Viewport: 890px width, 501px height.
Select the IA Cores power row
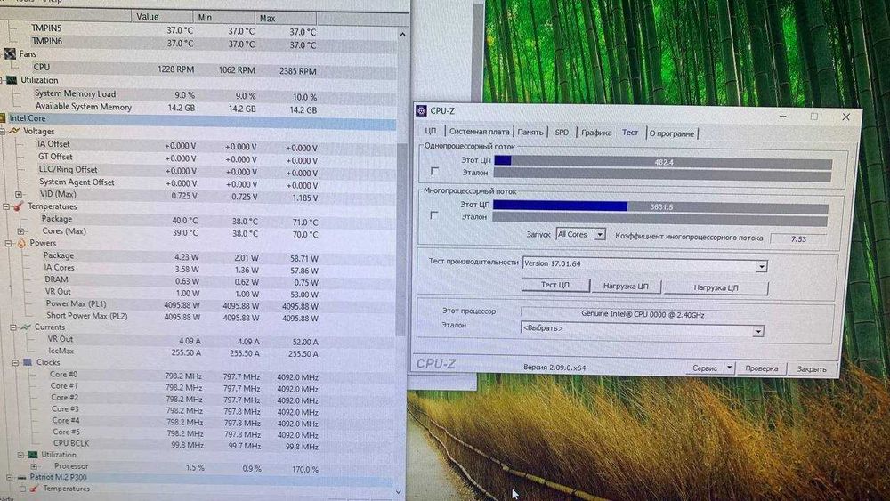198,269
